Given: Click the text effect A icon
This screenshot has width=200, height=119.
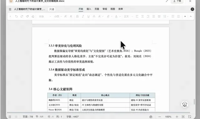Looking at the screenshot, I should click(x=99, y=16).
